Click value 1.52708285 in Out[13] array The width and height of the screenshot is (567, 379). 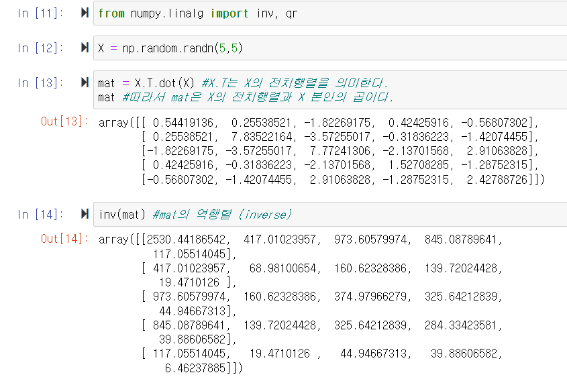(x=419, y=165)
